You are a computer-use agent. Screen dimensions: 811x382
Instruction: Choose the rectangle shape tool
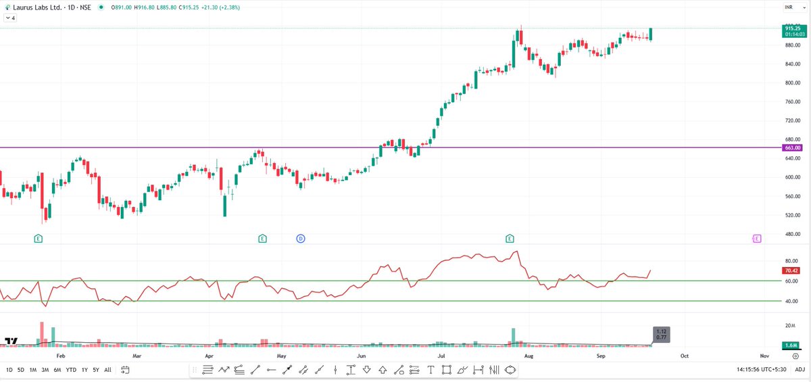tap(446, 370)
